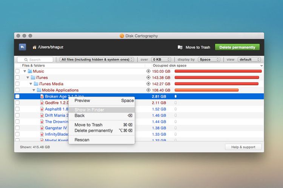Click target icon next to 150.03 GB

coord(148,71)
